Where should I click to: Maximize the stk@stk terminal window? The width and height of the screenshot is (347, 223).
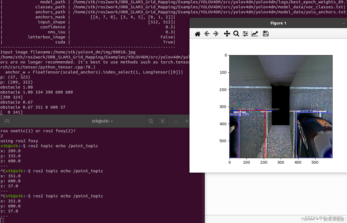(187, 121)
